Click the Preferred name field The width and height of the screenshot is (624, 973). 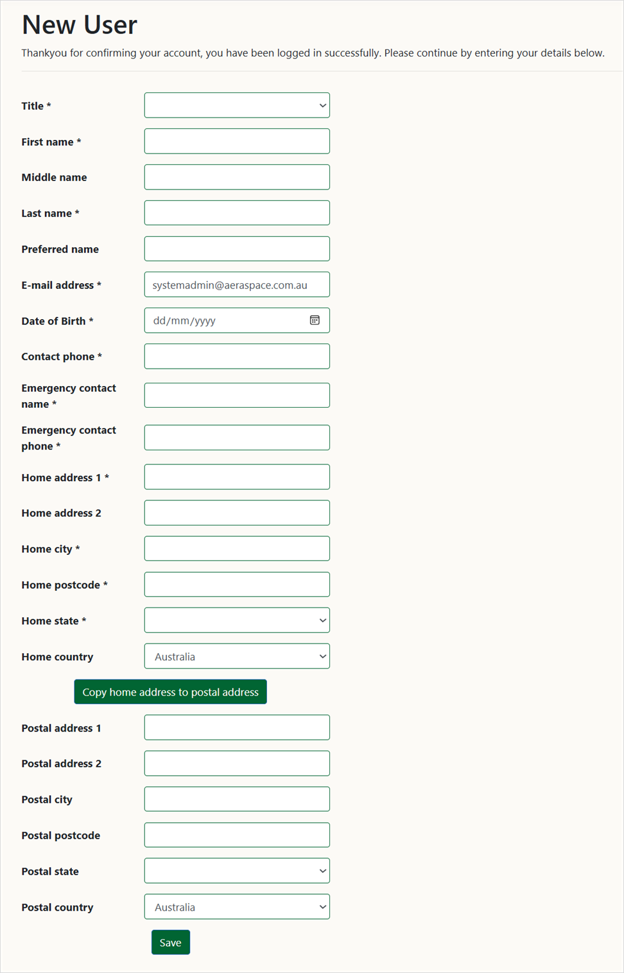pos(237,249)
